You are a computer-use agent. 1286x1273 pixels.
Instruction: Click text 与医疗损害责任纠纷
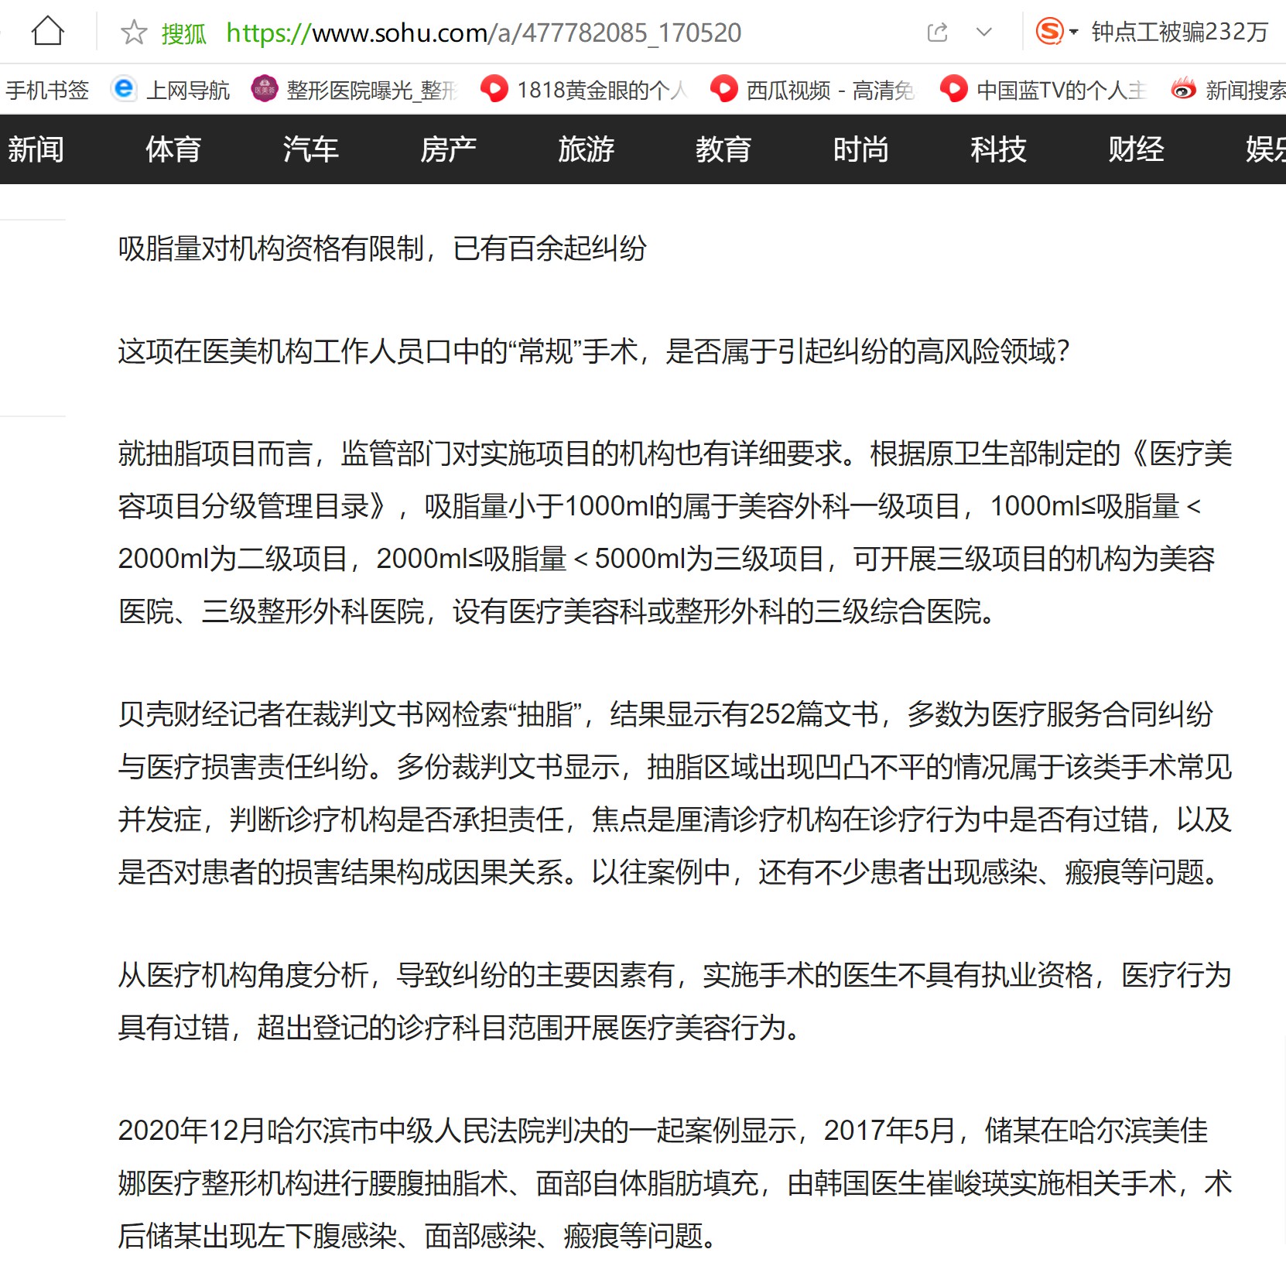pos(242,767)
